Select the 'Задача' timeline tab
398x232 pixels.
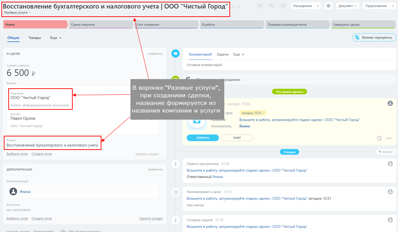(x=222, y=54)
